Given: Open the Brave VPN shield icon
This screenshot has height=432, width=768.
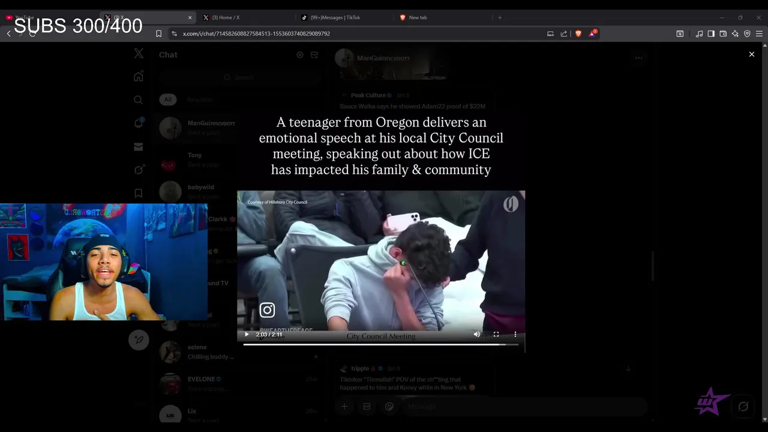Looking at the screenshot, I should tap(747, 34).
